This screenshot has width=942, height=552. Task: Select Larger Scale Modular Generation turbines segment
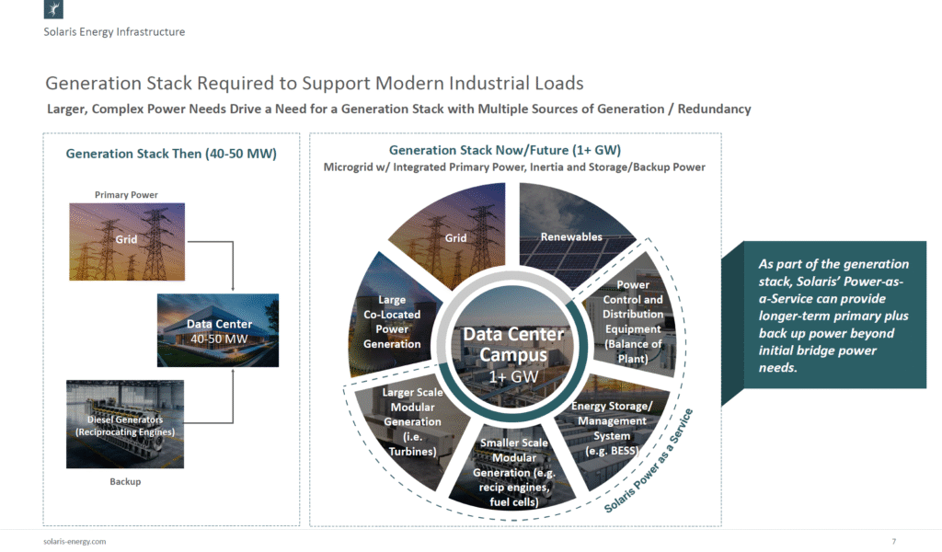(411, 421)
